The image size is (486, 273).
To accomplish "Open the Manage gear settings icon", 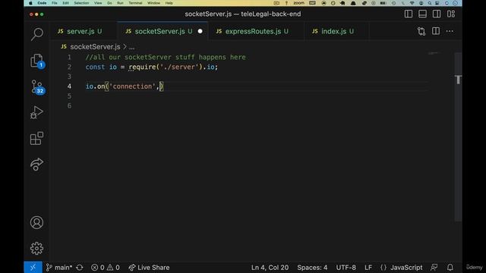I will click(x=36, y=248).
